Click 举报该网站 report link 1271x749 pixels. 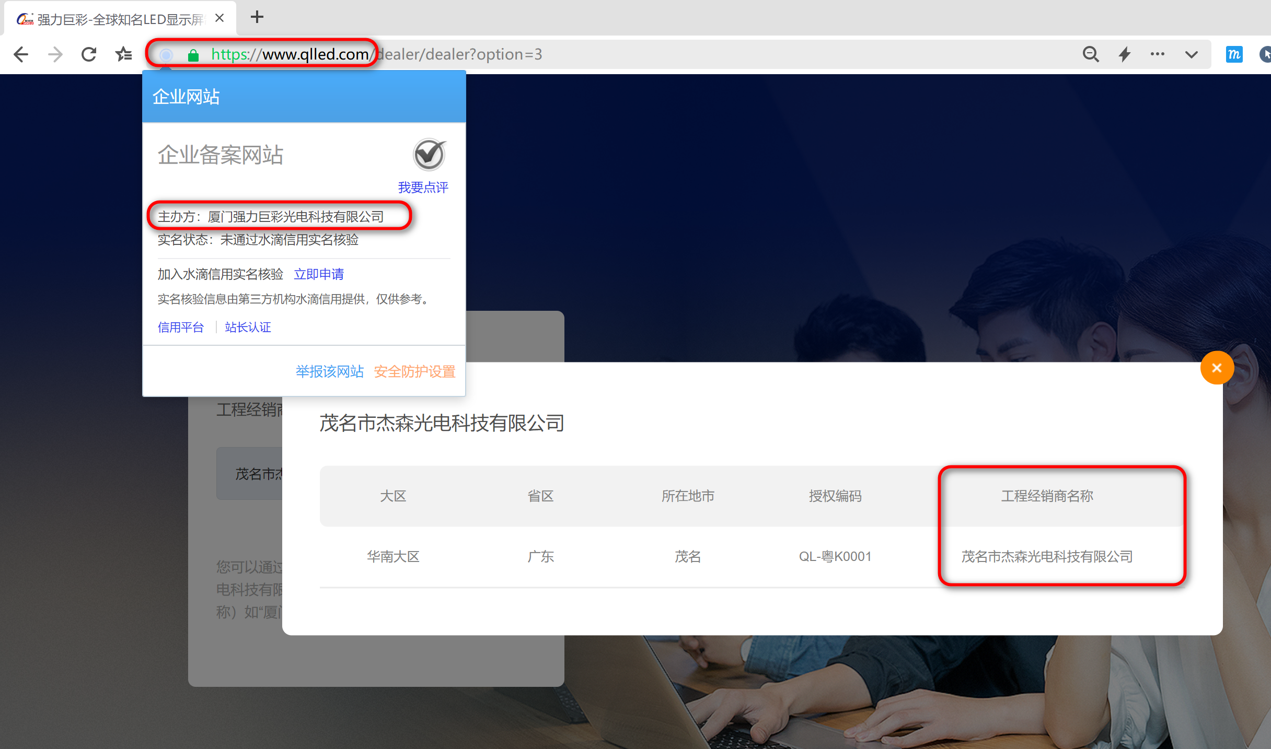point(329,371)
